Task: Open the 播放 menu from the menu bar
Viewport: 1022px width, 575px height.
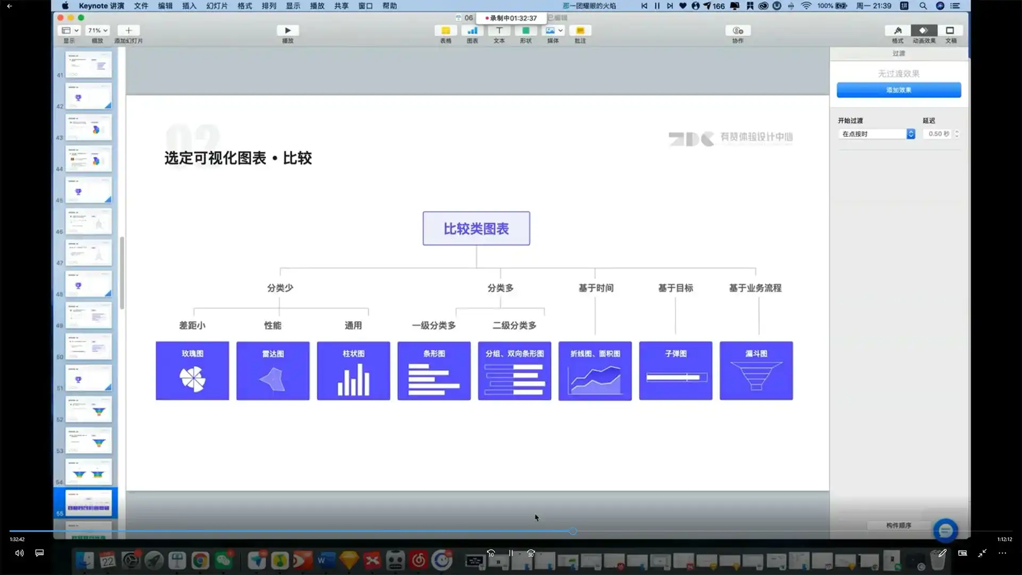Action: click(x=317, y=6)
